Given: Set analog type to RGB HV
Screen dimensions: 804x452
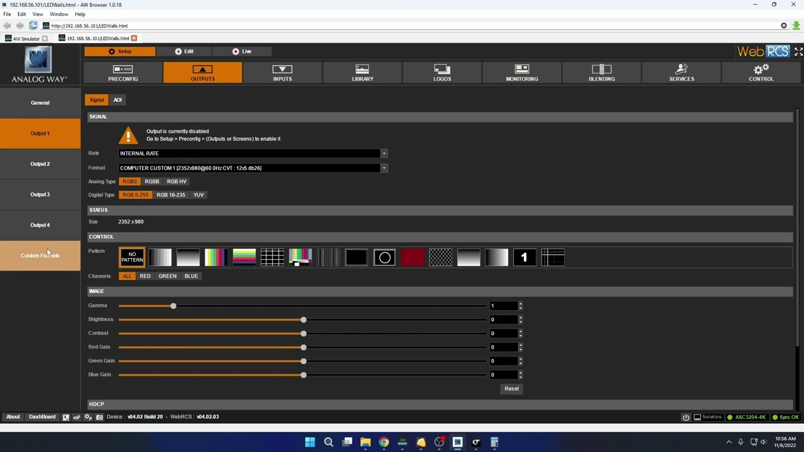Looking at the screenshot, I should coord(177,181).
